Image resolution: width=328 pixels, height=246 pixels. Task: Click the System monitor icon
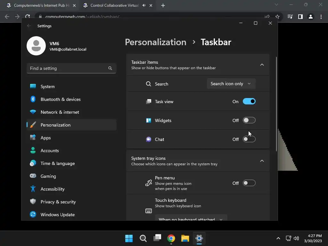click(33, 86)
